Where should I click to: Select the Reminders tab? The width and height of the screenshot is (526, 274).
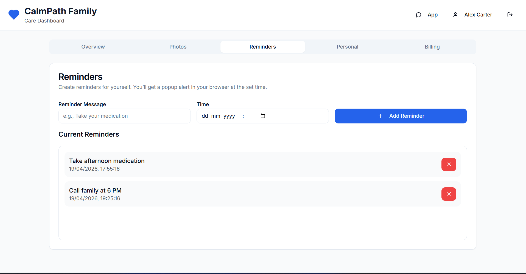(x=262, y=47)
